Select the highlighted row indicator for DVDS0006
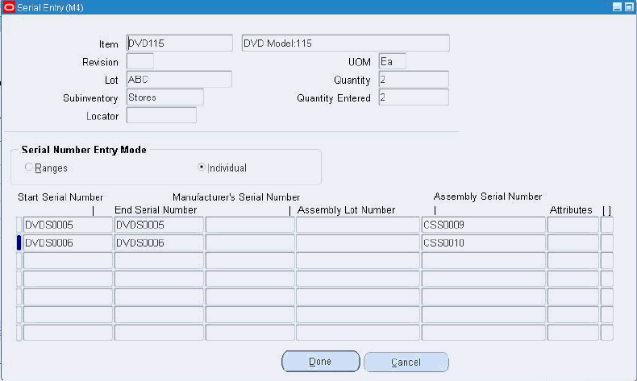Image resolution: width=637 pixels, height=381 pixels. click(x=19, y=242)
